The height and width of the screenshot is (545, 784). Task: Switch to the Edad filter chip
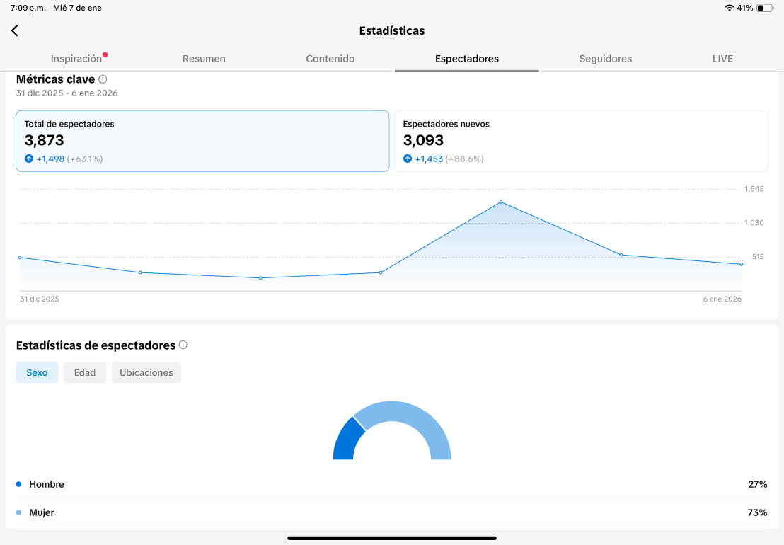pyautogui.click(x=84, y=372)
